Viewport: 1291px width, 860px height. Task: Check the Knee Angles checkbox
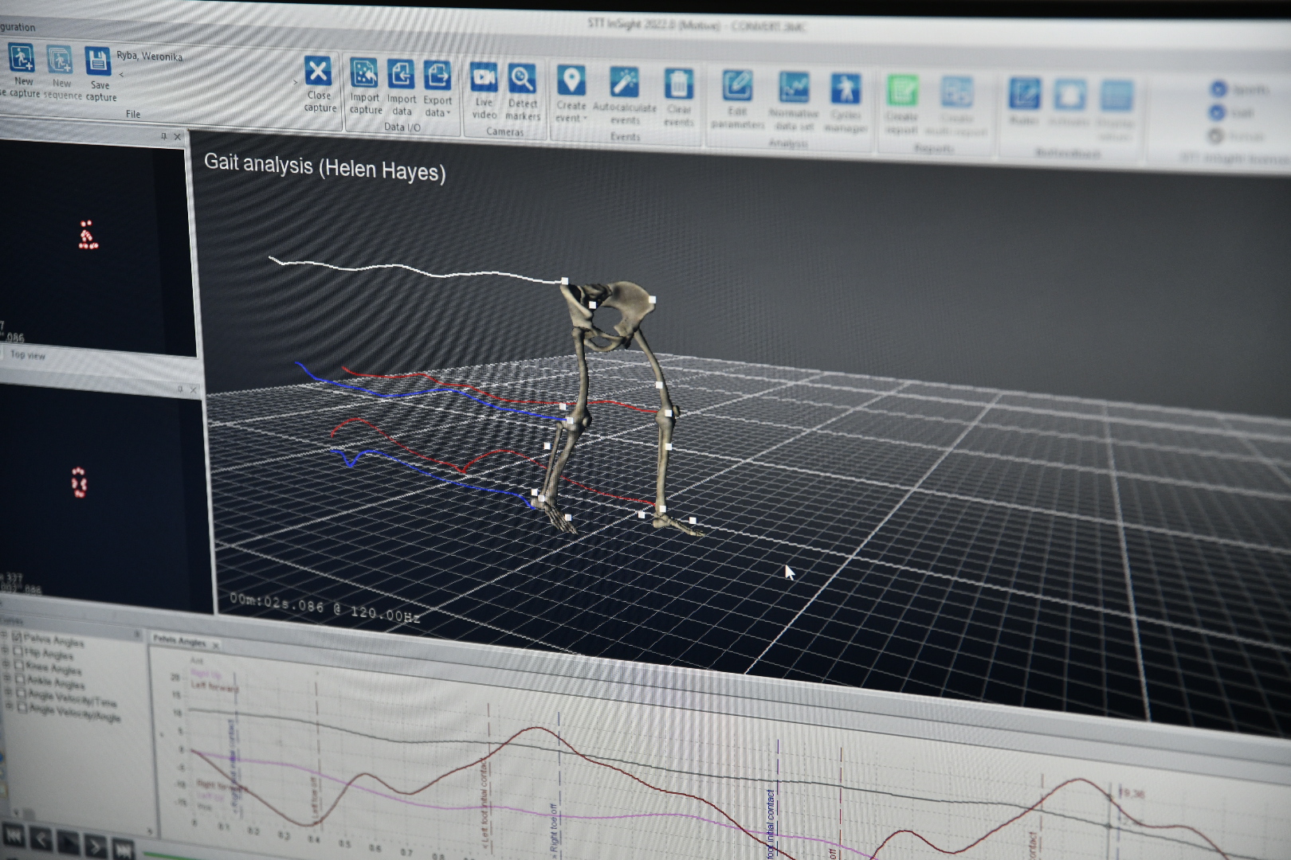pyautogui.click(x=20, y=666)
